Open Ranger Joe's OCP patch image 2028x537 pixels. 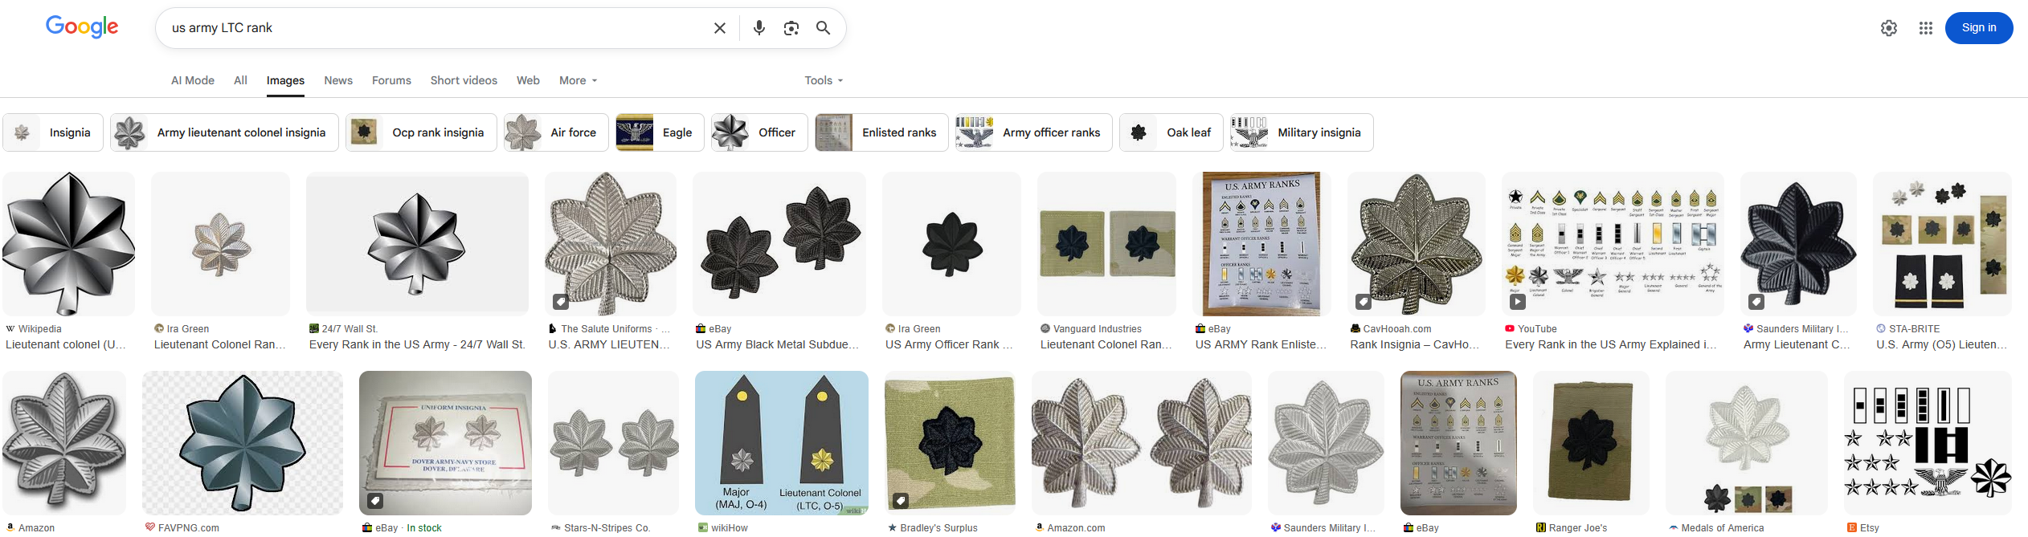tap(1591, 442)
